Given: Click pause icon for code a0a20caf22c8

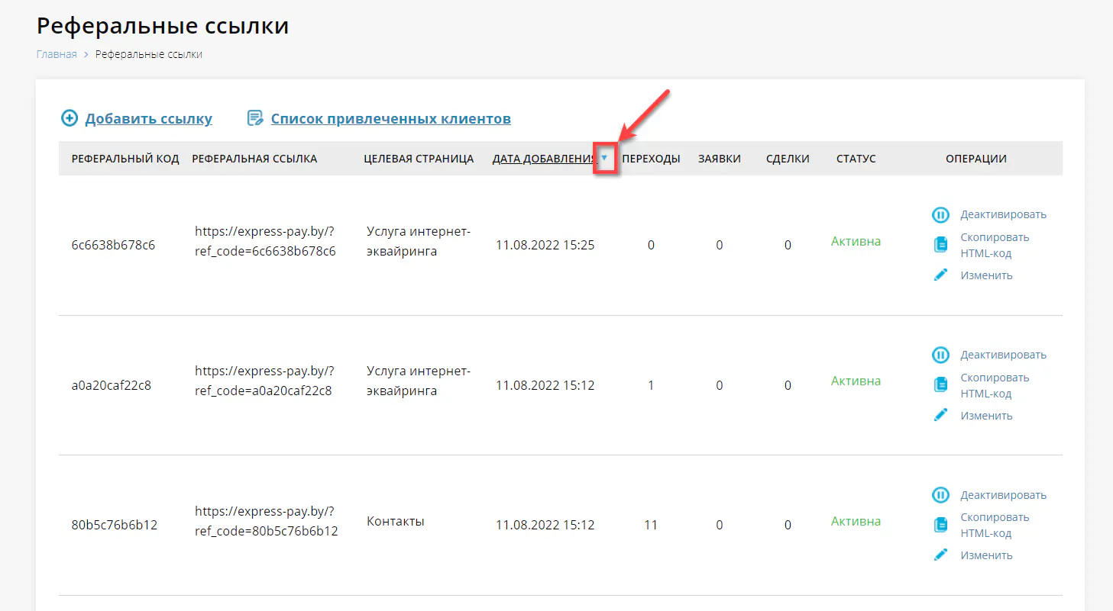Looking at the screenshot, I should [x=940, y=355].
